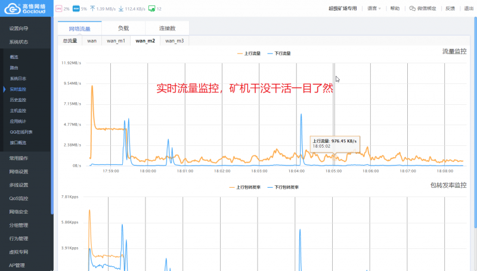Click the 退出 logout link
Viewport: 477px width, 271px height.
point(469,9)
